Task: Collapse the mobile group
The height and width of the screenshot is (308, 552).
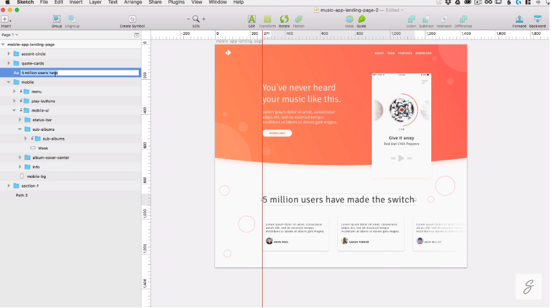Action: pos(9,82)
